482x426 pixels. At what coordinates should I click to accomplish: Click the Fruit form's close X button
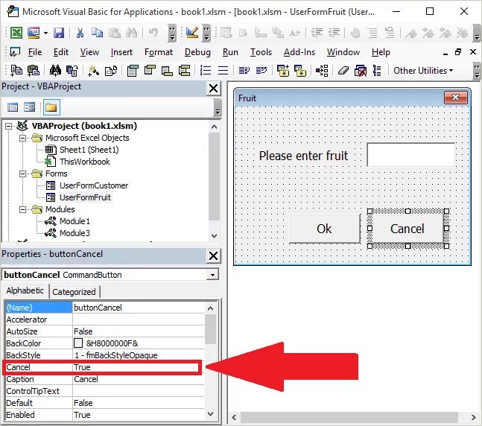pos(456,98)
